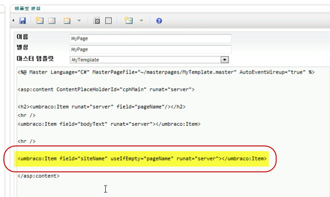Click the insert inline Razor macro icon
The width and height of the screenshot is (330, 197).
129,21
